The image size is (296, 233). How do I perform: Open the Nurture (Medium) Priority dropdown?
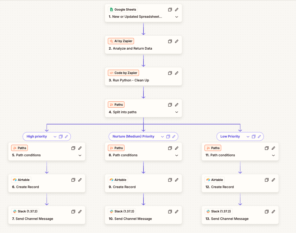[x=162, y=136]
